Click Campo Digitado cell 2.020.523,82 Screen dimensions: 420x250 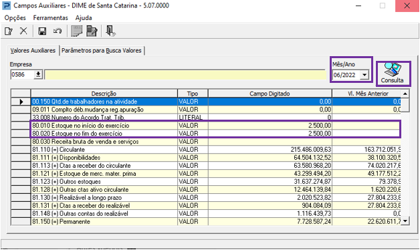coord(270,198)
